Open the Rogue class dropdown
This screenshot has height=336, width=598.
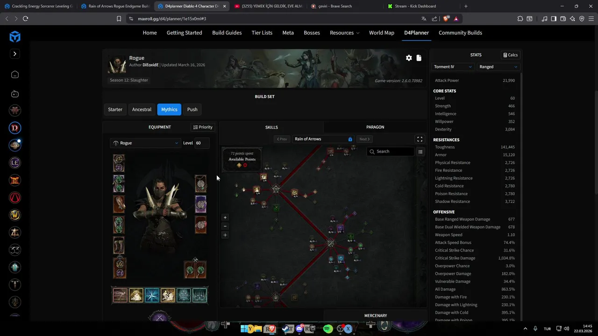point(146,143)
